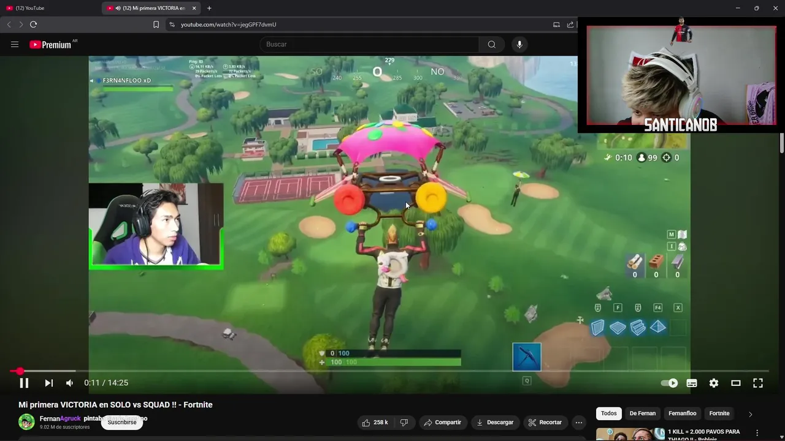
Task: Reload the page with refresh icon
Action: 33,24
